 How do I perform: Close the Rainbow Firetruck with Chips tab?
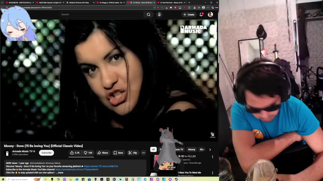pyautogui.click(x=94, y=3)
